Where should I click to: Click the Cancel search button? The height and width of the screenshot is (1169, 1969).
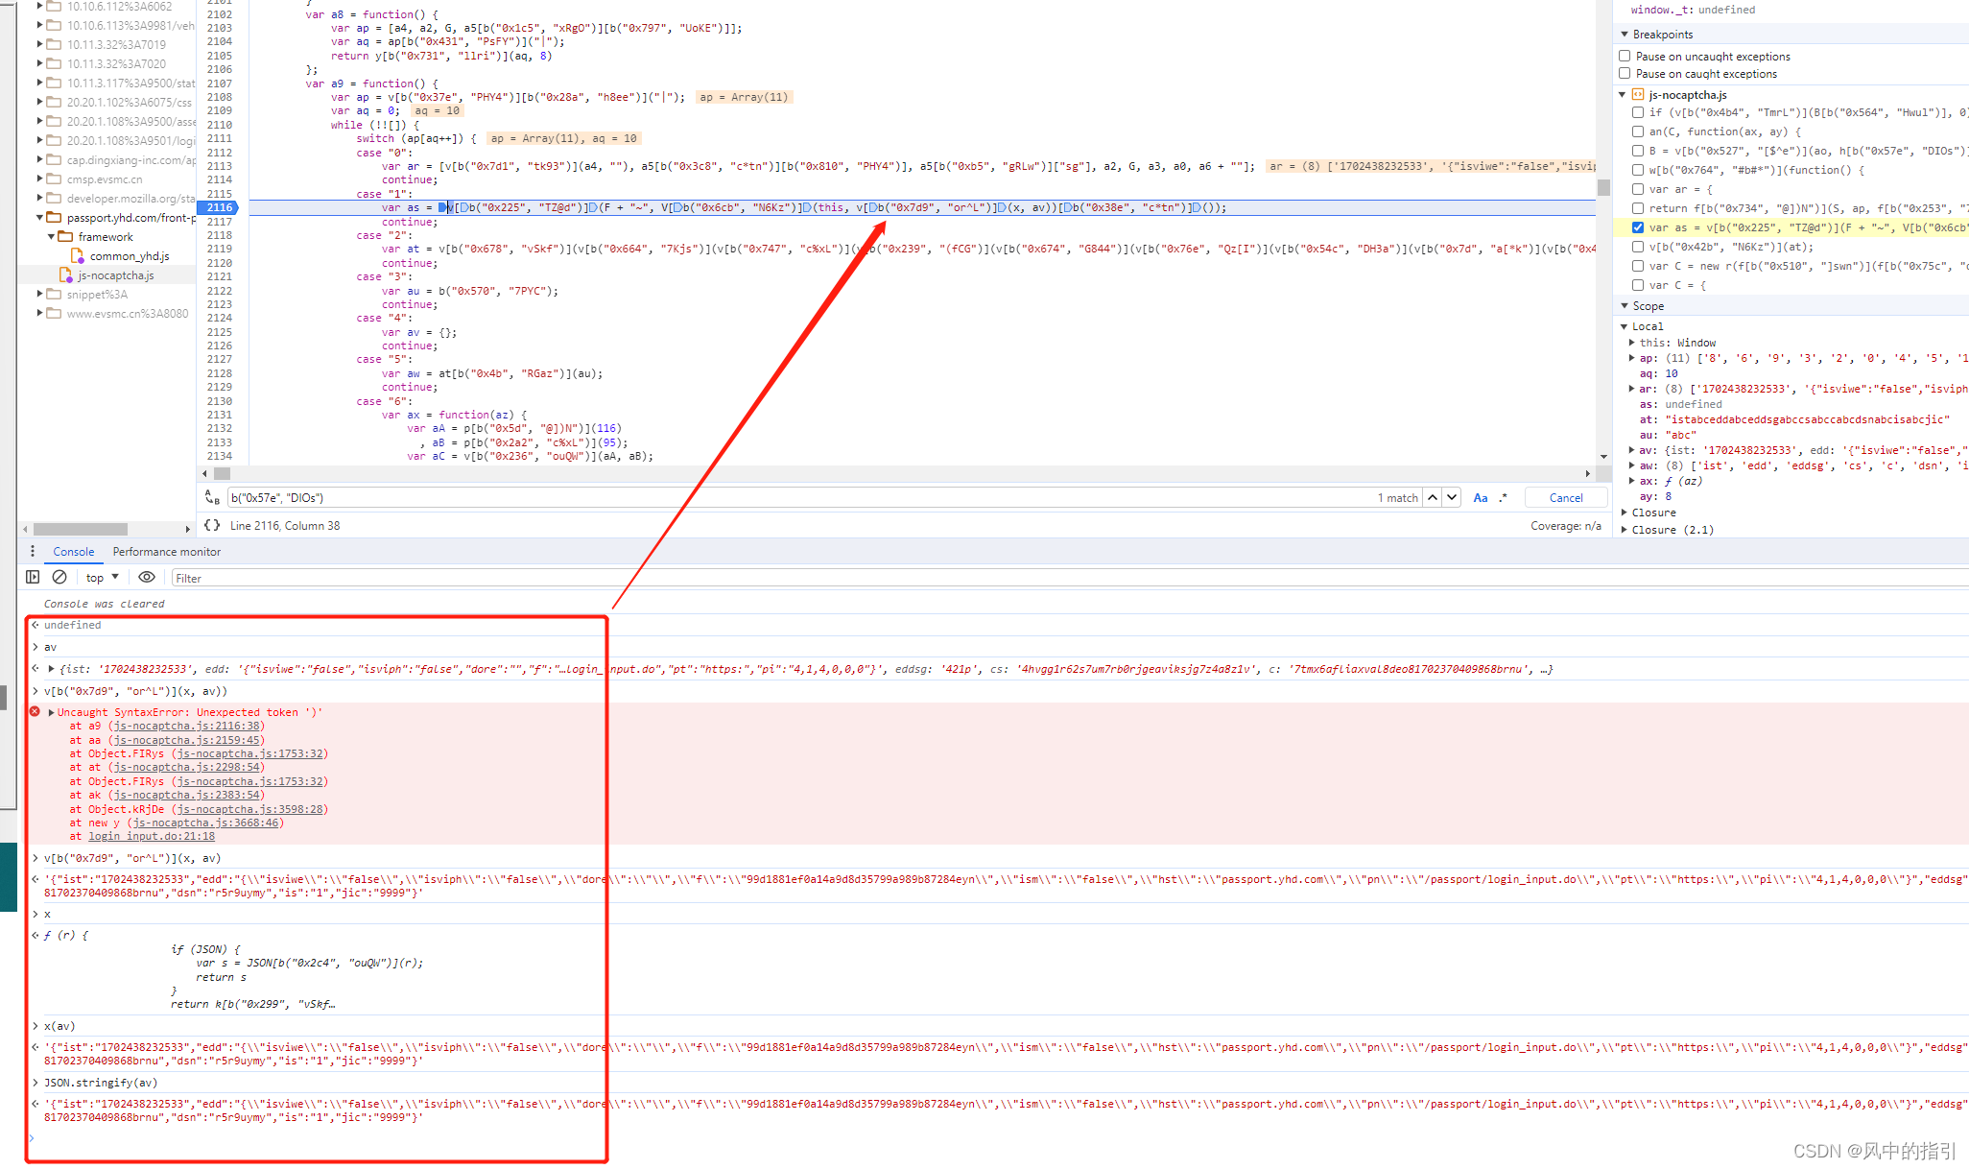1566,497
